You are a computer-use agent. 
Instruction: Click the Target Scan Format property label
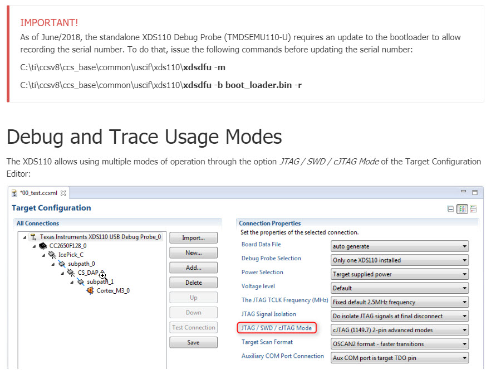tap(267, 342)
